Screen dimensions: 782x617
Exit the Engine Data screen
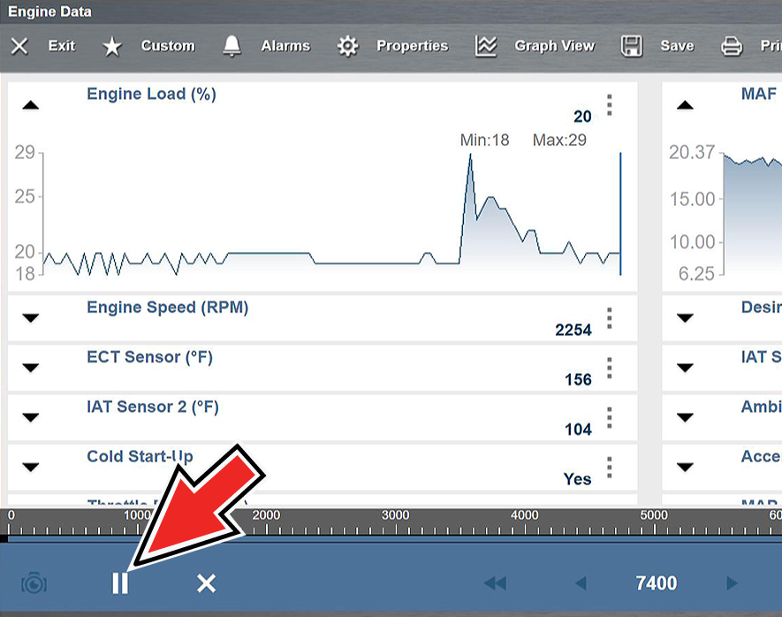coord(44,46)
